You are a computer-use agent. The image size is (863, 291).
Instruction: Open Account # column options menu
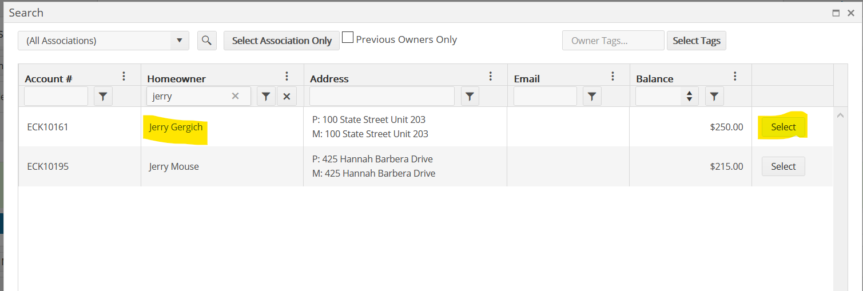(x=124, y=77)
